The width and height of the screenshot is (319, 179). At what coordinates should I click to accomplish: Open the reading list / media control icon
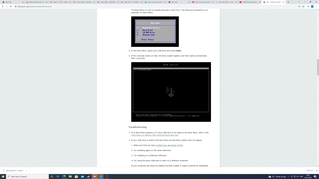coord(308,6)
